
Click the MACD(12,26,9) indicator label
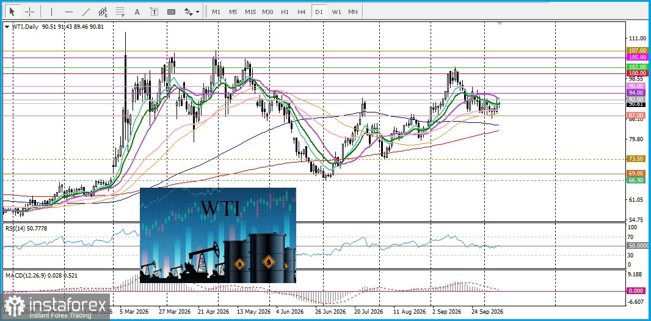pos(41,275)
